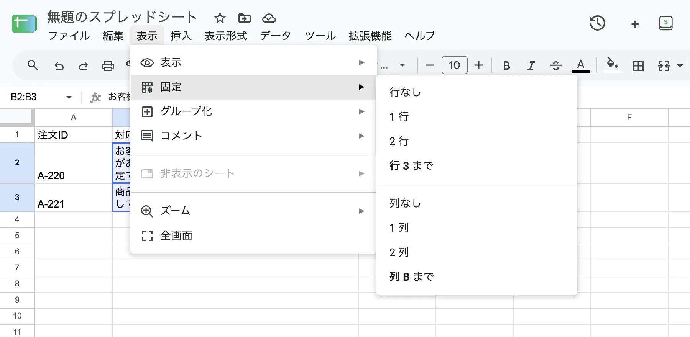
Task: Open the borders tool
Action: pos(638,66)
